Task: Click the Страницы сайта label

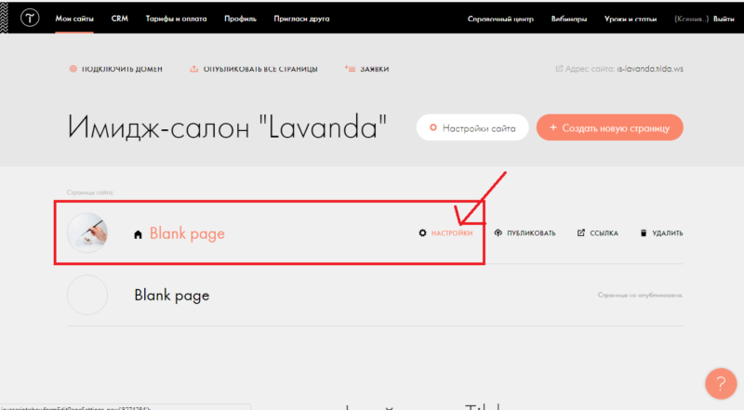Action: click(90, 192)
